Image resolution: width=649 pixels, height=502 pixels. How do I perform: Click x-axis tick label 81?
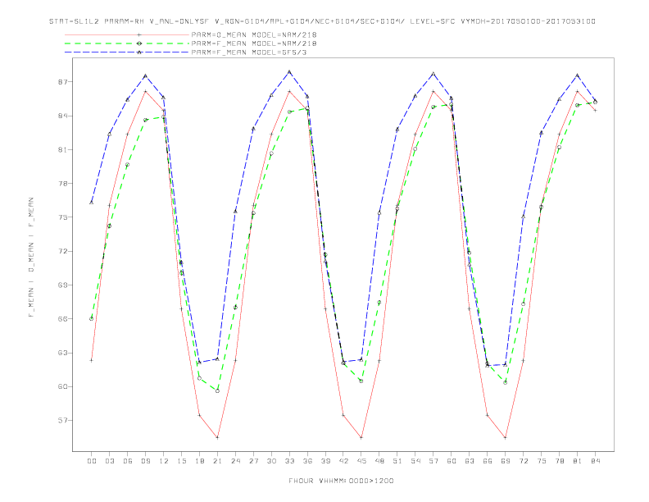coord(578,461)
